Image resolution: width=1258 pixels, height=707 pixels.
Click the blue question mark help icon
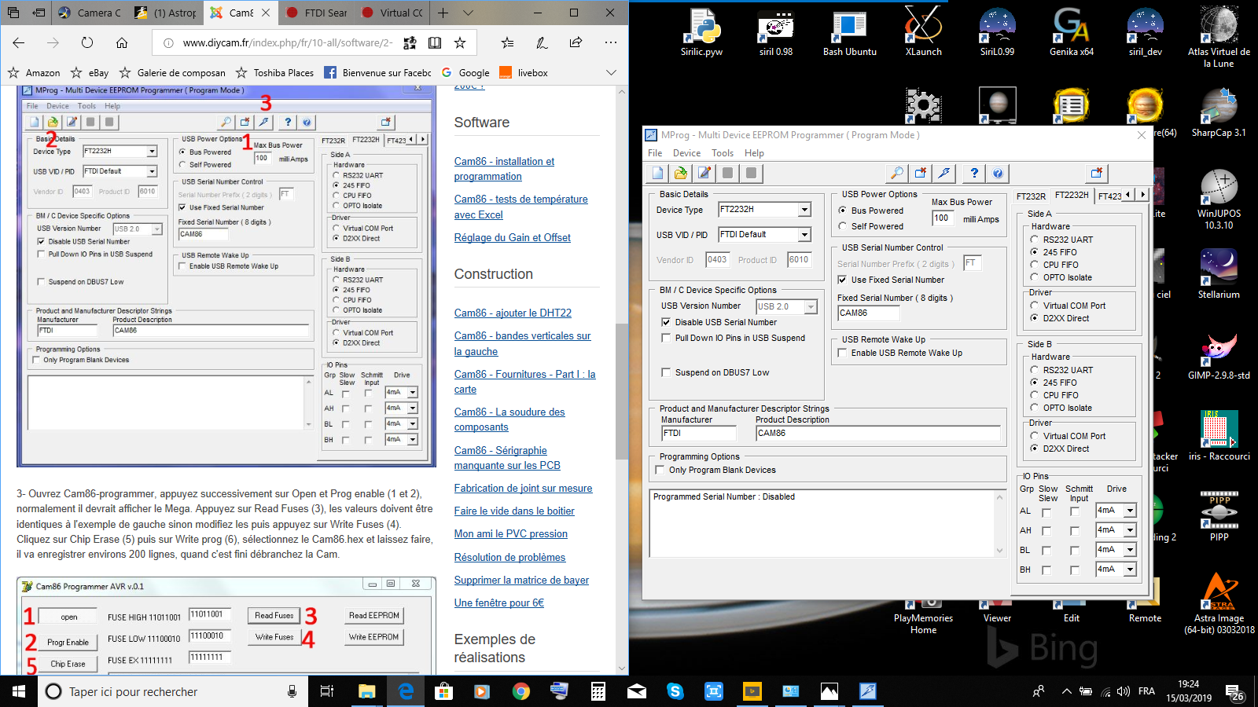974,174
